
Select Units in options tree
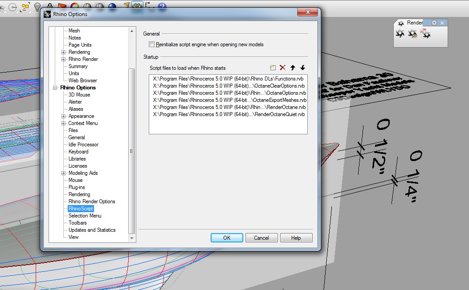73,73
